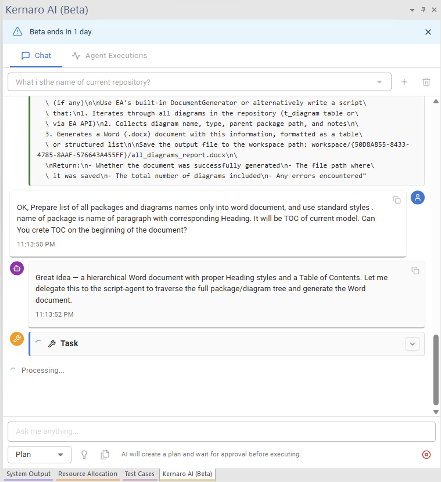Click the chat scrollbar thumb
This screenshot has height=482, width=441.
tap(436, 370)
